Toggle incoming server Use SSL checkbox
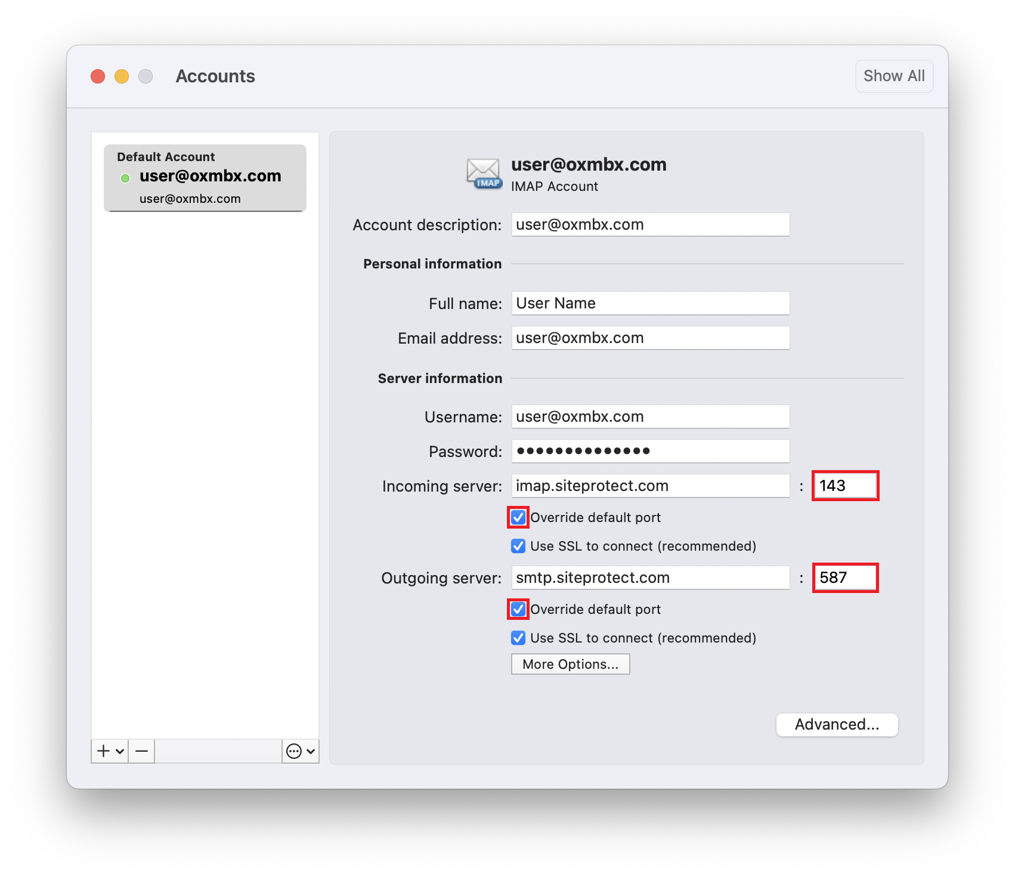1015x877 pixels. [x=518, y=546]
